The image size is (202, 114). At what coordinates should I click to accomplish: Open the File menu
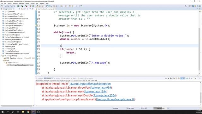click(x=2, y=3)
